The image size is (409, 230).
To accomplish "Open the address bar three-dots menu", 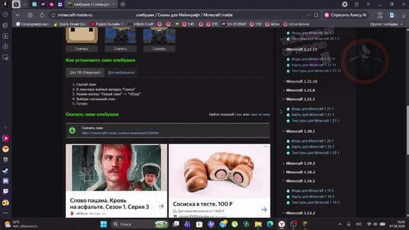I will pos(309,15).
